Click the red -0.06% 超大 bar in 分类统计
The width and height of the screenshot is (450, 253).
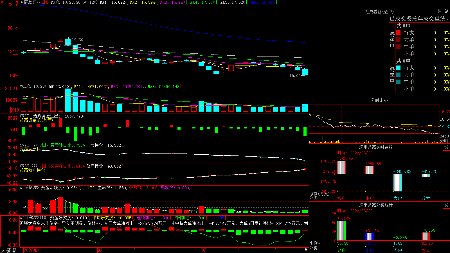(426, 236)
